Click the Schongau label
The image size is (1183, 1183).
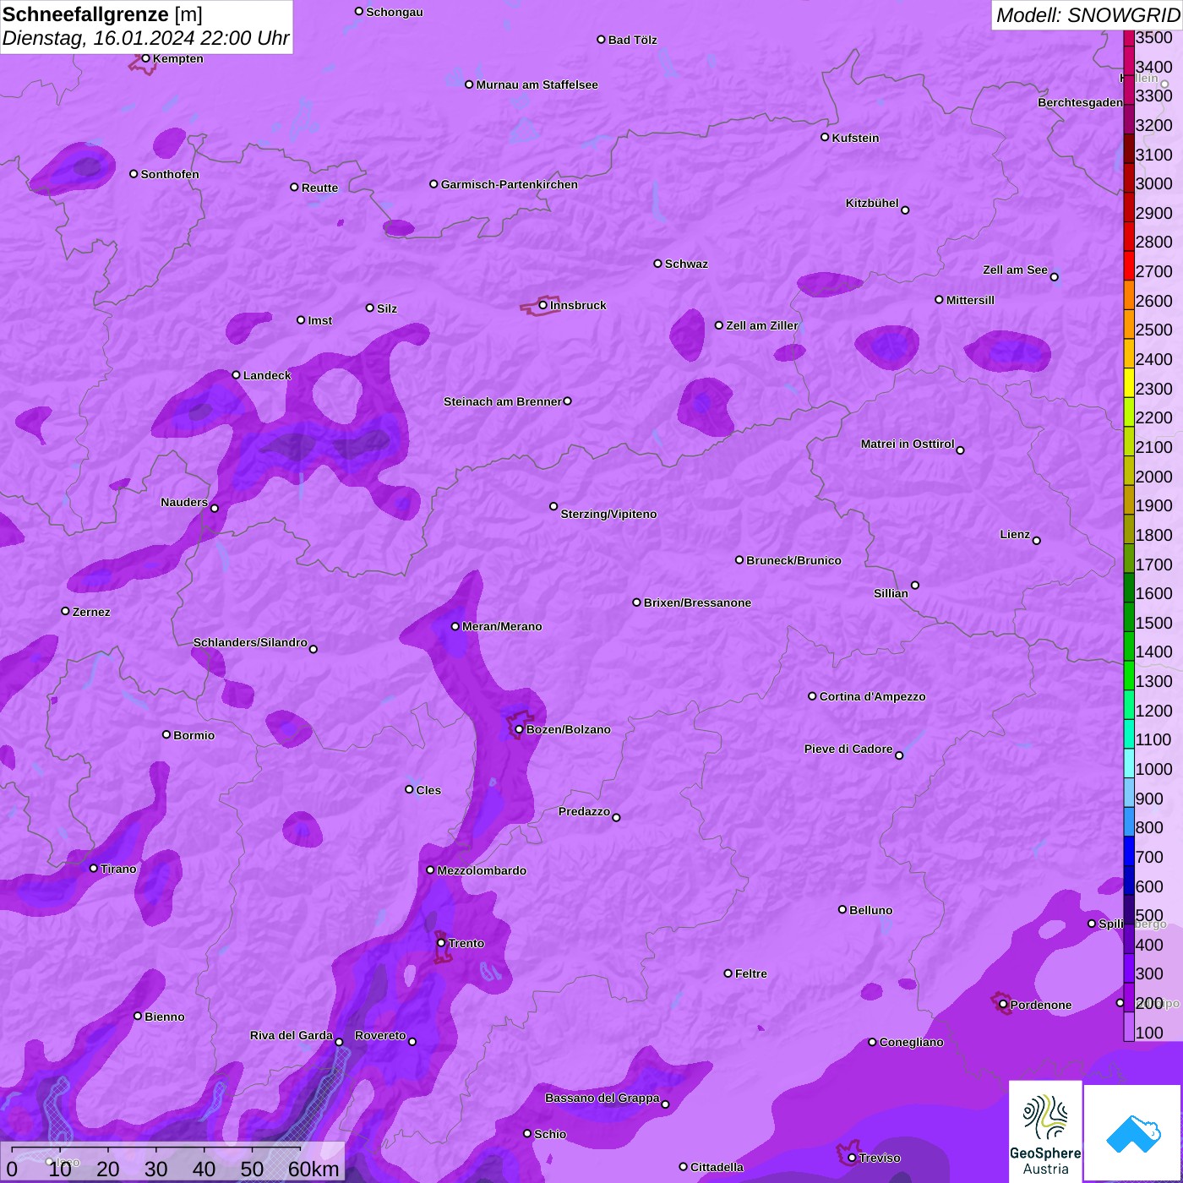394,12
